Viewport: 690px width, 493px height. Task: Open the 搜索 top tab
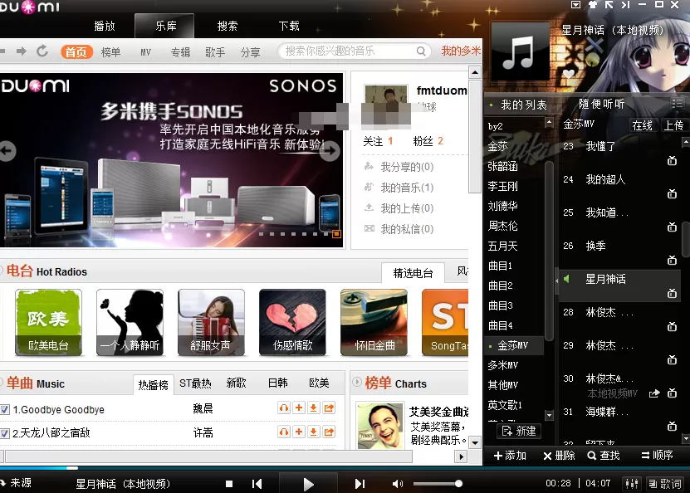point(227,26)
